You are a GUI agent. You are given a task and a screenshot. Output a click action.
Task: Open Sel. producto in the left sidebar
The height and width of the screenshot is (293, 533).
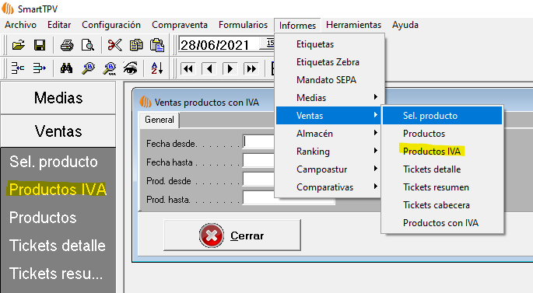pyautogui.click(x=54, y=162)
